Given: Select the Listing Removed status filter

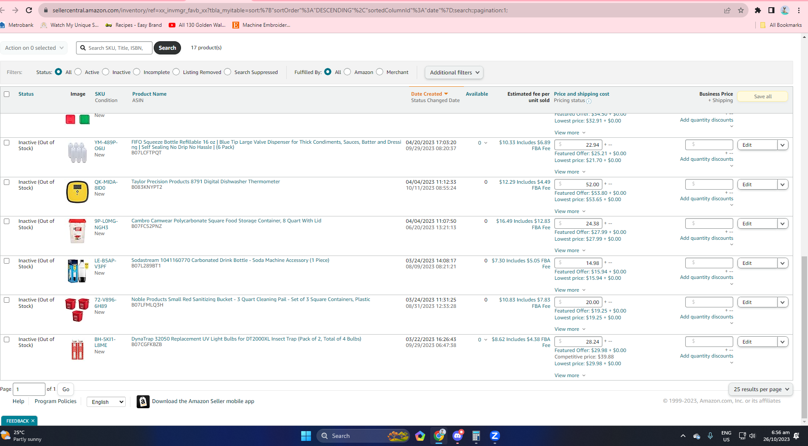Looking at the screenshot, I should pyautogui.click(x=176, y=72).
